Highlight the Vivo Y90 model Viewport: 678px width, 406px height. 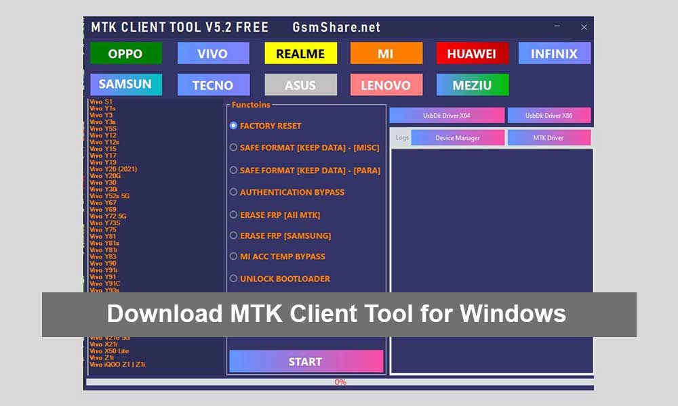[x=103, y=263]
